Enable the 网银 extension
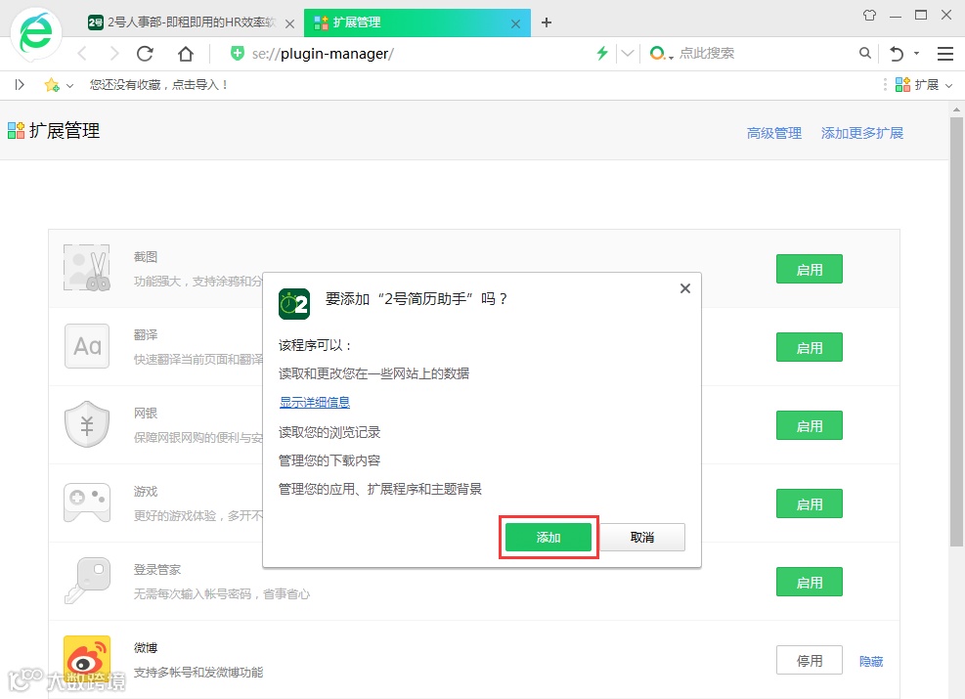 (x=810, y=426)
